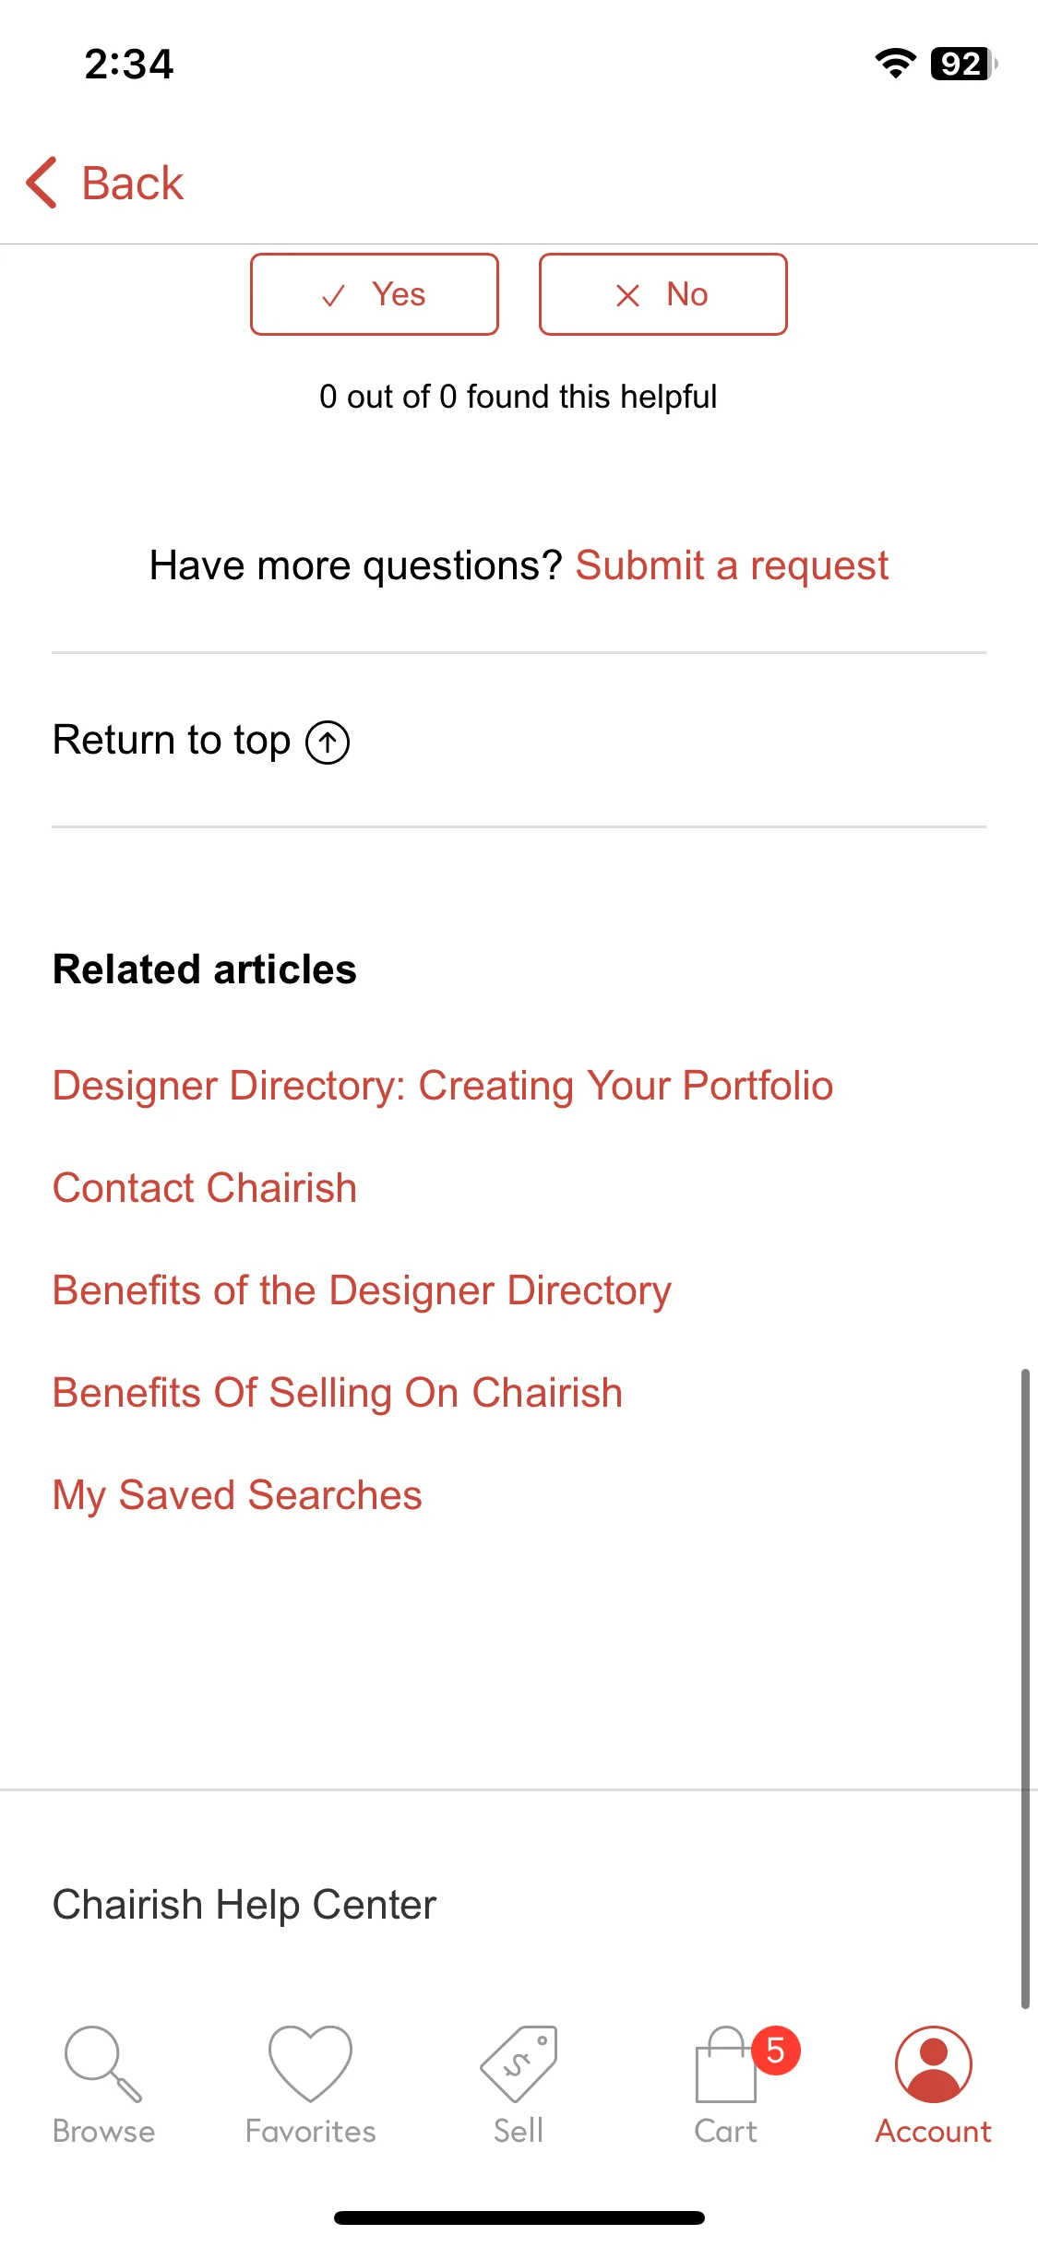Open Favorites heart icon
The width and height of the screenshot is (1038, 2247).
click(310, 2064)
